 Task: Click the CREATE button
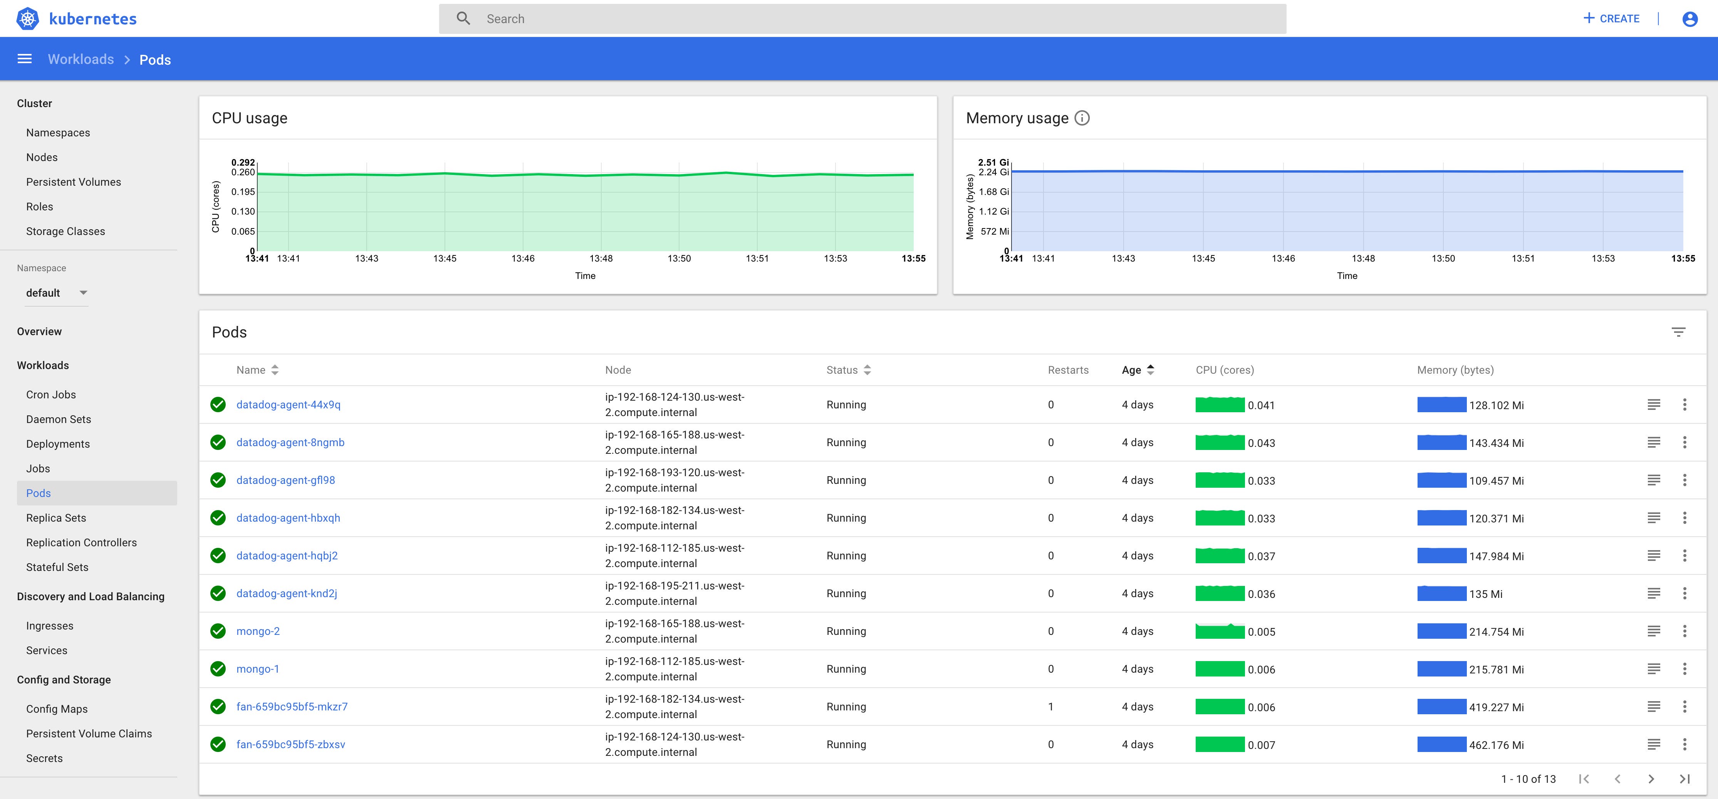coord(1611,18)
